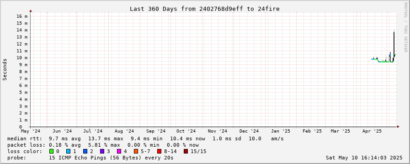Click the dark red 15/15 loss swatch
Image resolution: width=410 pixels, height=164 pixels.
[x=186, y=151]
